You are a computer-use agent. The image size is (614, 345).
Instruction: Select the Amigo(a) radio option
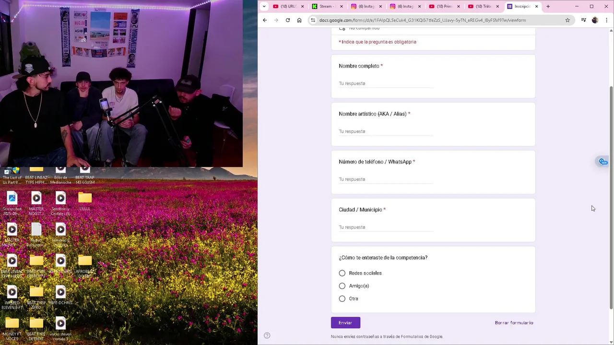click(342, 286)
